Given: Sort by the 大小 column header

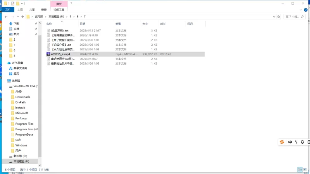Looking at the screenshot, I should point(150,24).
